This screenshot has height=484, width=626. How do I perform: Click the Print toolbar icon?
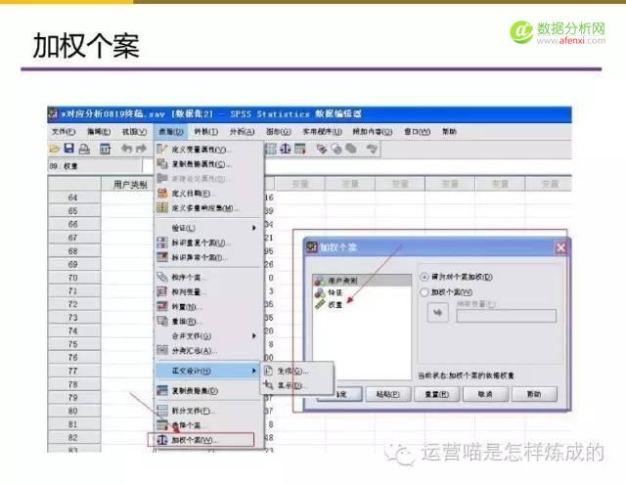84,149
